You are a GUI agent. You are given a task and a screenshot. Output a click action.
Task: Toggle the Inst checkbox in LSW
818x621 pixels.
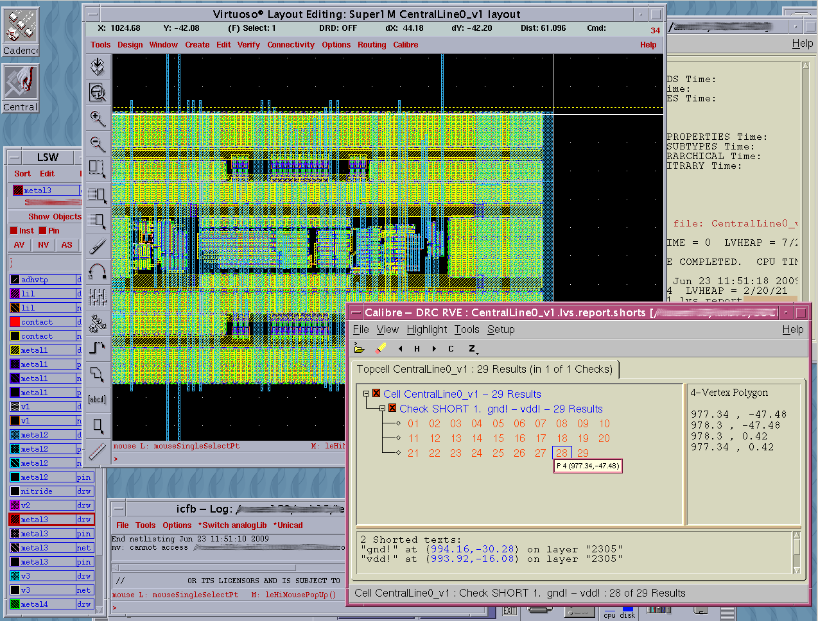[x=13, y=230]
